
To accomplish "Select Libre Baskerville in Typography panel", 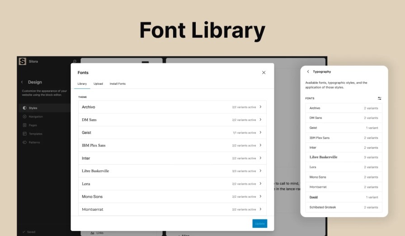I will (344, 157).
